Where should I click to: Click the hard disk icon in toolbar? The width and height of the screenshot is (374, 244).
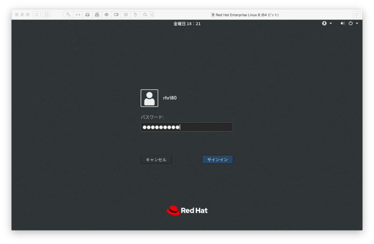point(87,14)
